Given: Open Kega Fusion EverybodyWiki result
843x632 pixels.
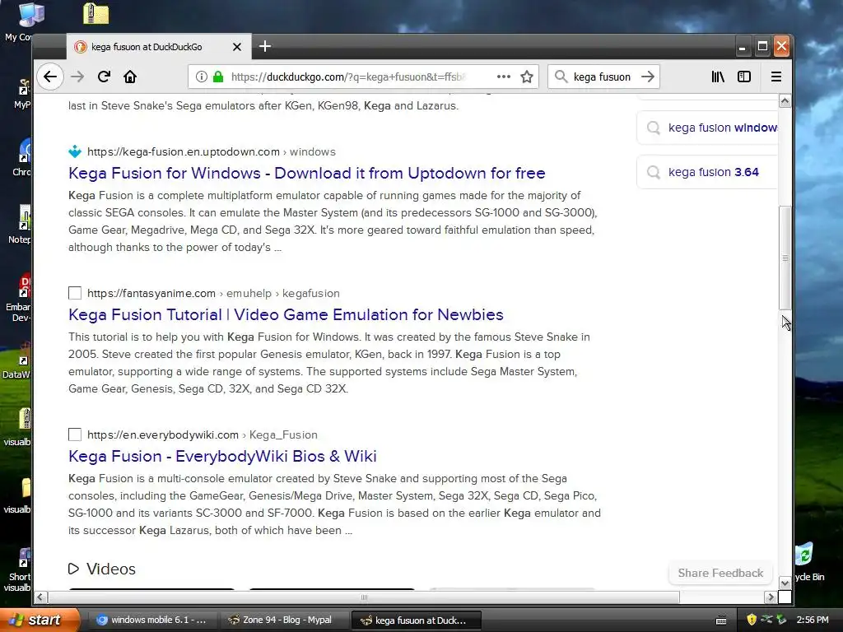Looking at the screenshot, I should click(x=222, y=456).
